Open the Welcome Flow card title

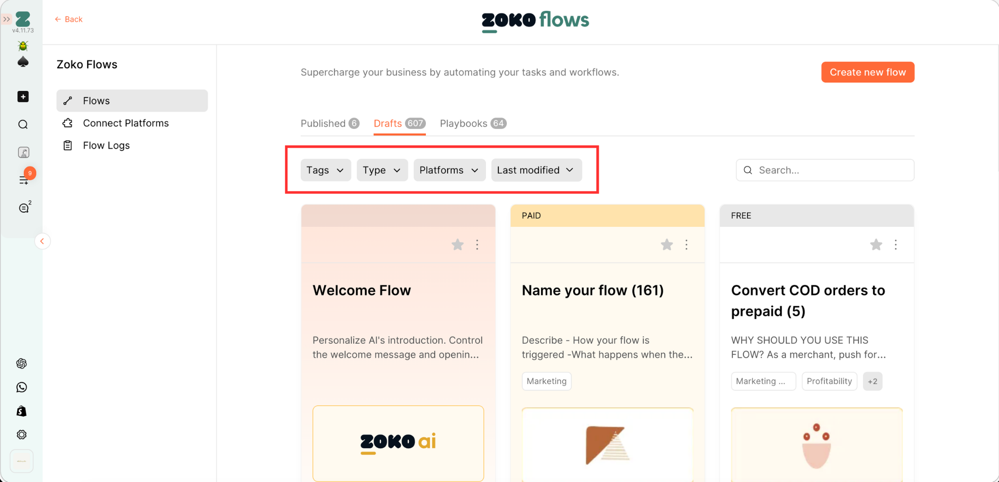pyautogui.click(x=362, y=290)
